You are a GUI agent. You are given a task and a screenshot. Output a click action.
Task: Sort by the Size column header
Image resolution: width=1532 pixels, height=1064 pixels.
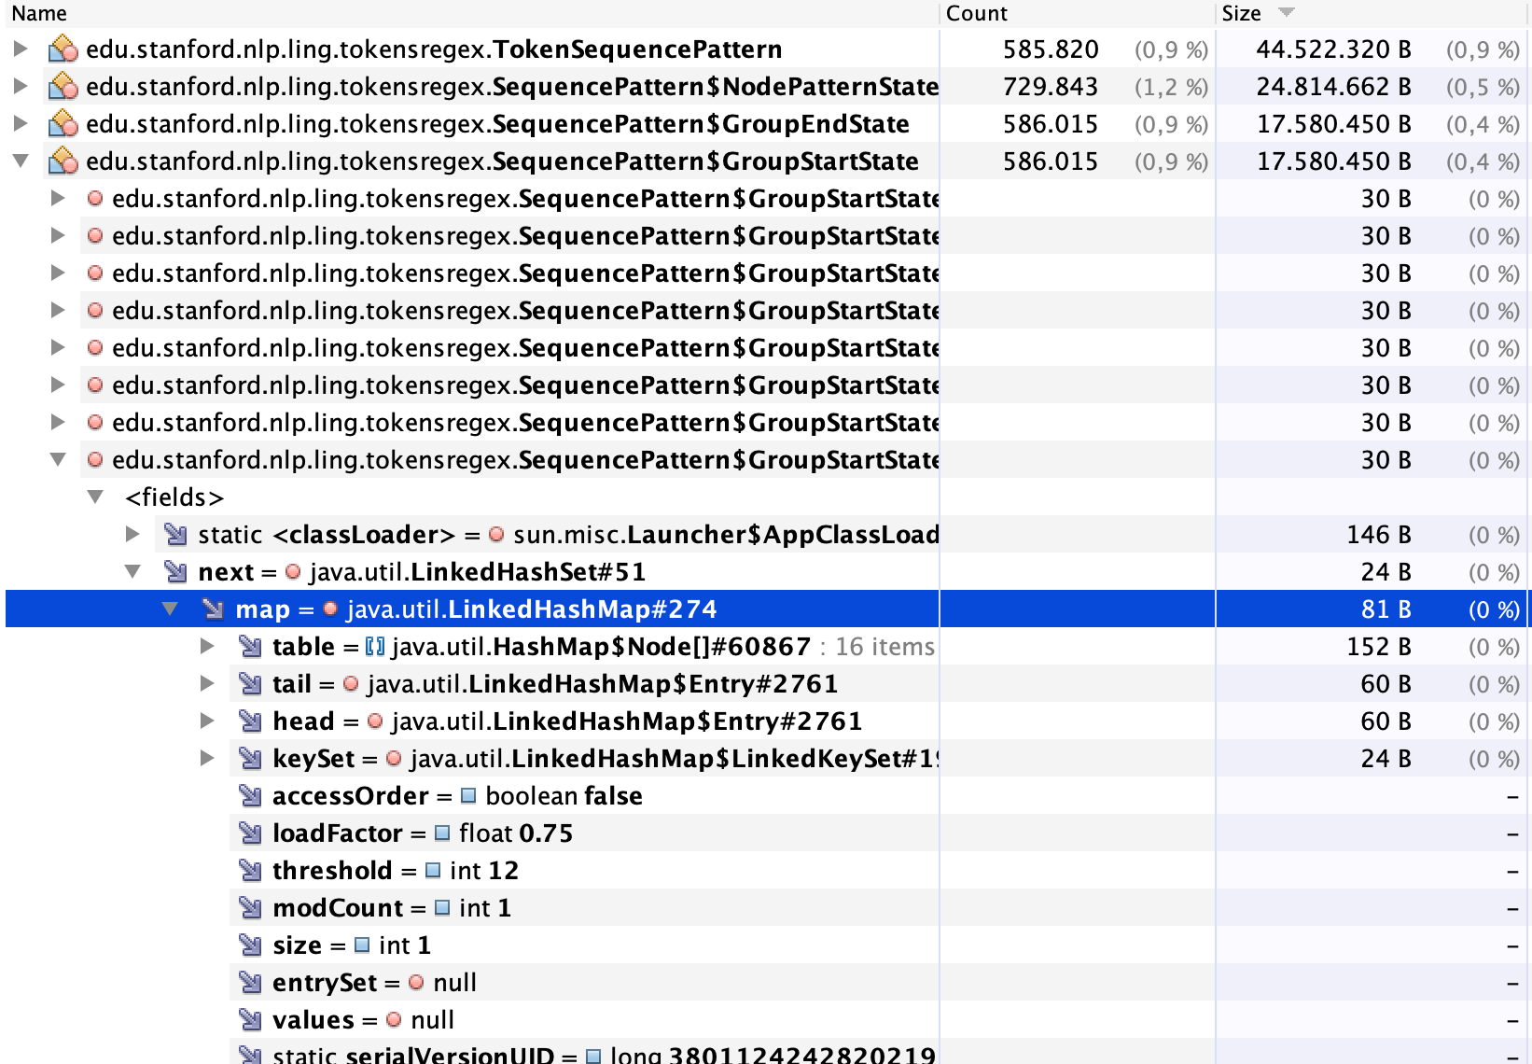[x=1241, y=13]
